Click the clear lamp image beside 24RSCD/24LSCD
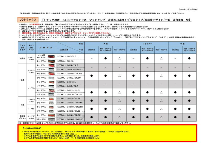 51,70
